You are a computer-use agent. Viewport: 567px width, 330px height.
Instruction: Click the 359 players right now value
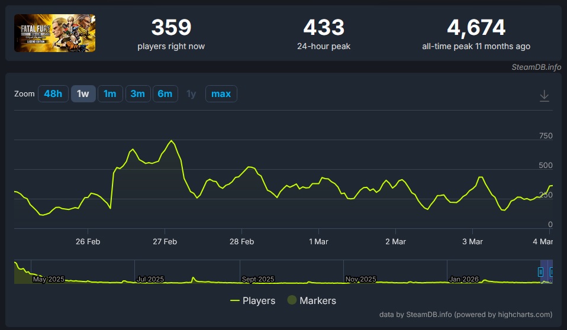171,27
